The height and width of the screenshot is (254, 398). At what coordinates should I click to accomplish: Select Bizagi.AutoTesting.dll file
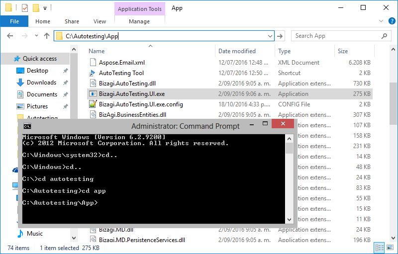pos(230,84)
